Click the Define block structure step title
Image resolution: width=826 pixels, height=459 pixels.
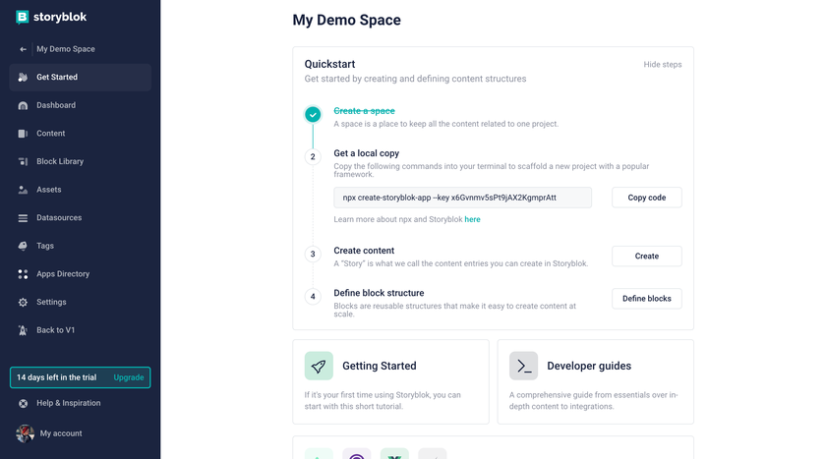[x=379, y=293]
